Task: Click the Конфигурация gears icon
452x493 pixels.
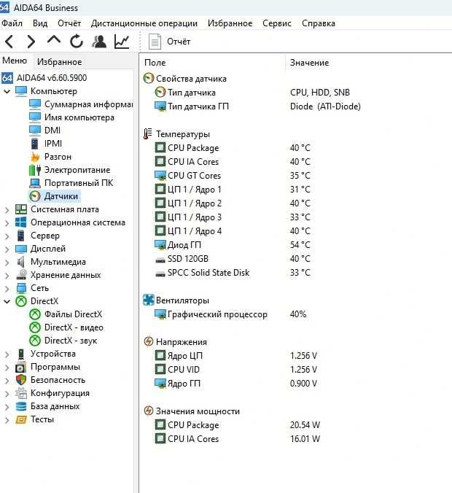Action: click(x=21, y=393)
